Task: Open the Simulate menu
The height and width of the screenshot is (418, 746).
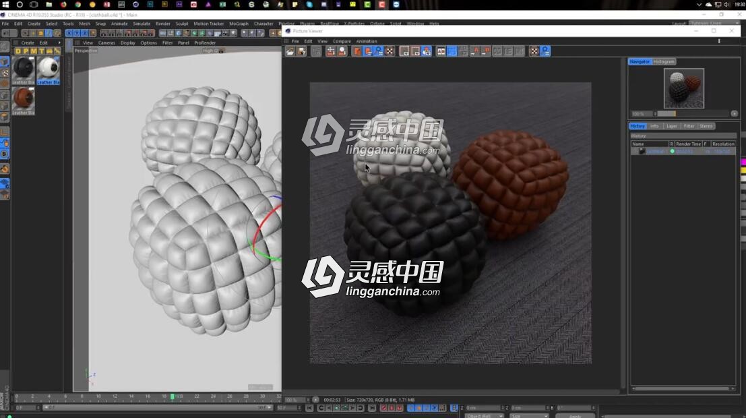Action: coord(142,24)
